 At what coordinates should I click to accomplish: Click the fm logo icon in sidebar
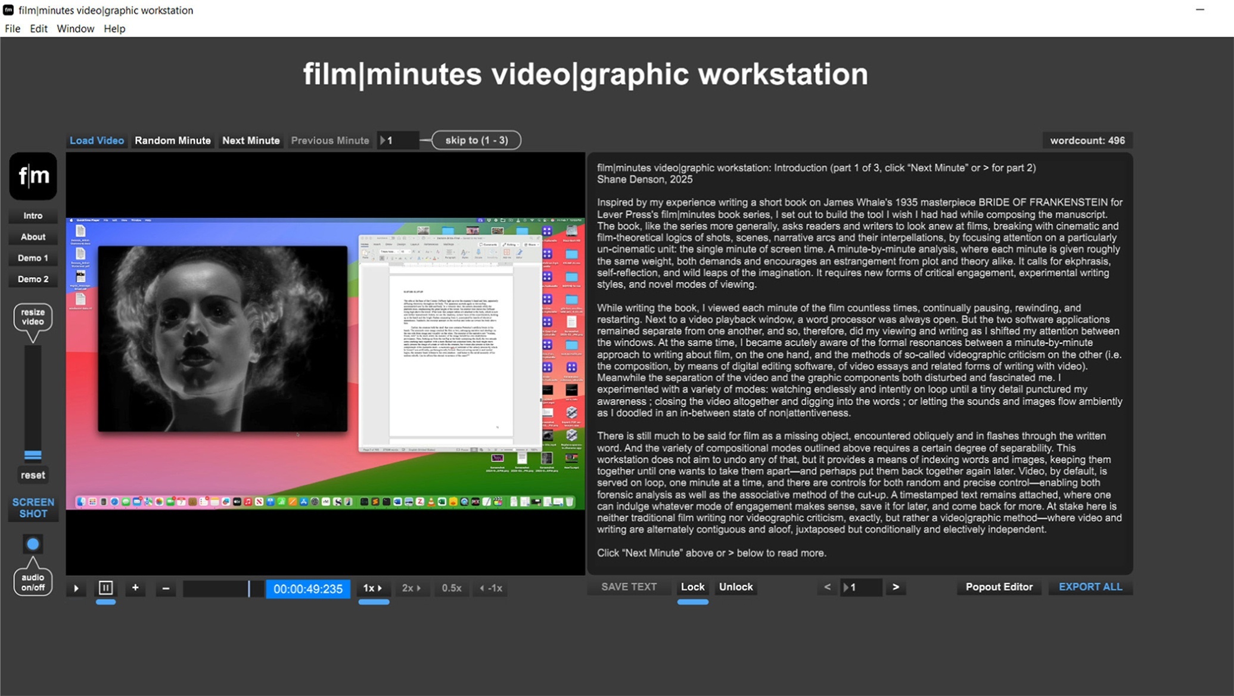[33, 176]
